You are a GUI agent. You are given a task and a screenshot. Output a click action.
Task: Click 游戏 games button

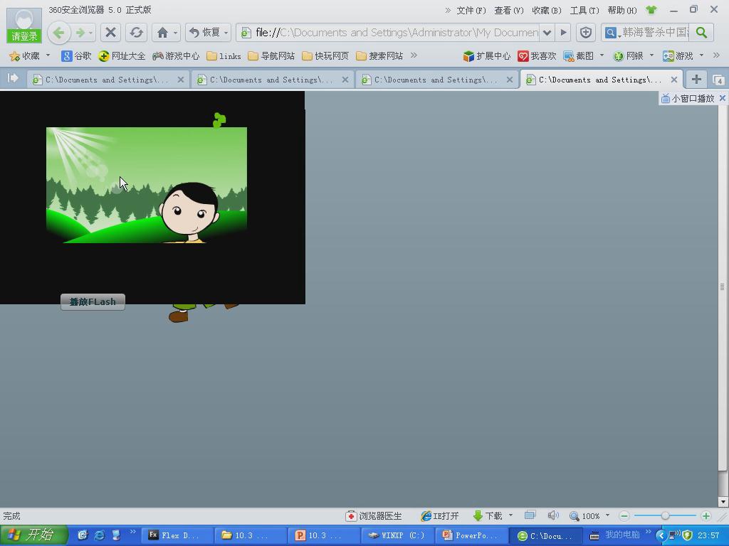tap(678, 56)
